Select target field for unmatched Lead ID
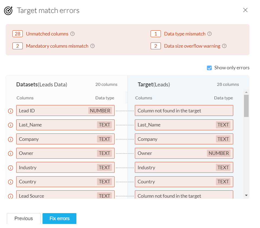Viewport: 260px width, 228px height. (x=184, y=110)
